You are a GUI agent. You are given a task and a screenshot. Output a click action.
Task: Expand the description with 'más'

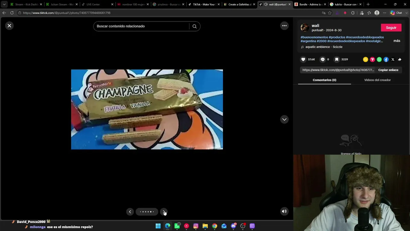tap(397, 41)
